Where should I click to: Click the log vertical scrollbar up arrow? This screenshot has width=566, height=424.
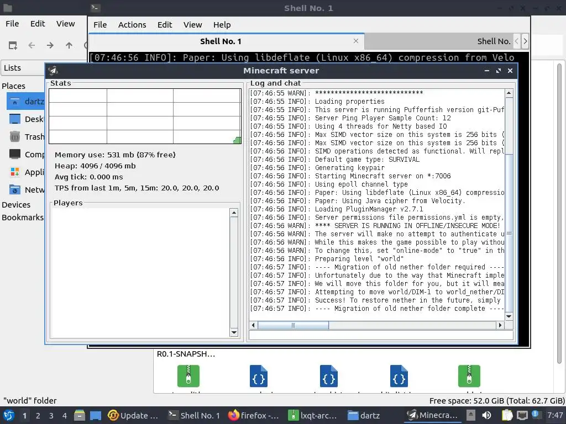pyautogui.click(x=509, y=93)
